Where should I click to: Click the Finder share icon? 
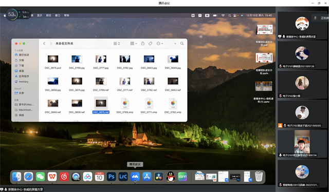143,44
